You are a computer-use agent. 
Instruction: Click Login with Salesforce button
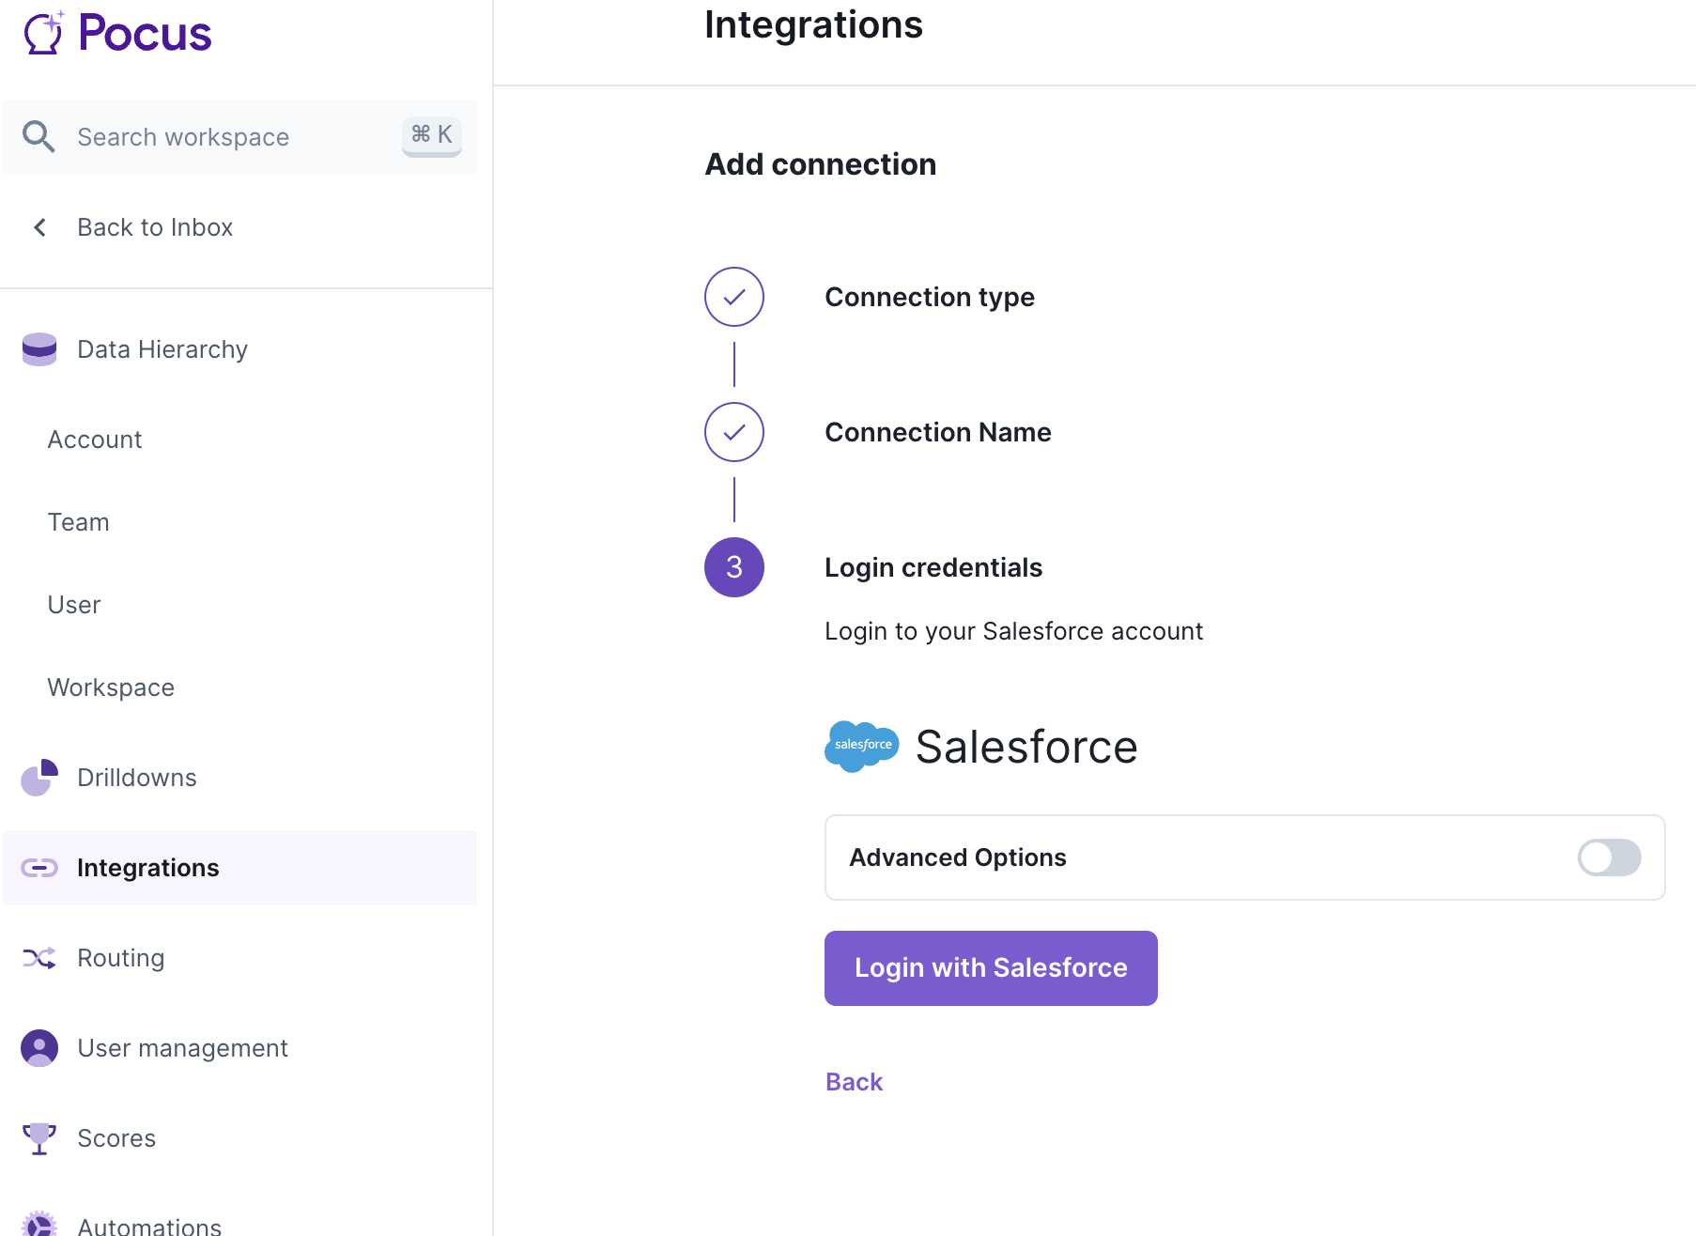tap(991, 968)
